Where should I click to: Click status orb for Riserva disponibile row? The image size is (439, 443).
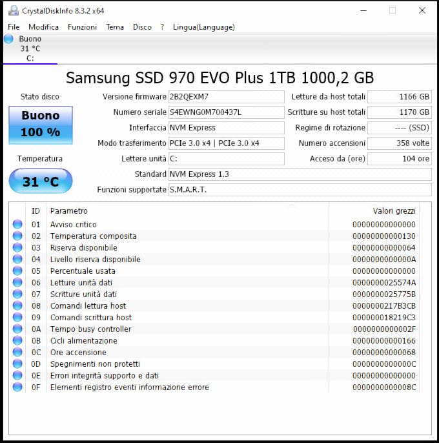tap(17, 247)
